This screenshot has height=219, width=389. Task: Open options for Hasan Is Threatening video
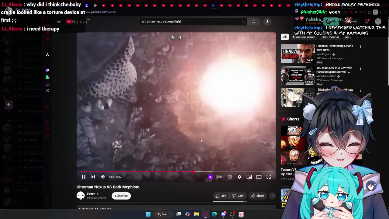(360, 47)
